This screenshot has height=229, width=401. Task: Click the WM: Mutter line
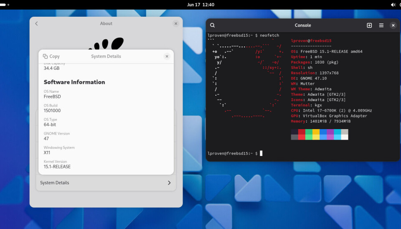pyautogui.click(x=303, y=84)
